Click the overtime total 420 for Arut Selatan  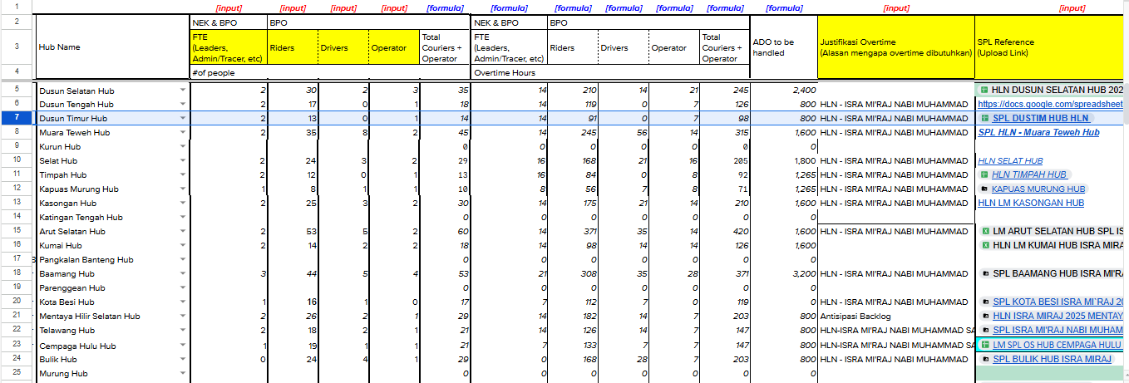[724, 231]
